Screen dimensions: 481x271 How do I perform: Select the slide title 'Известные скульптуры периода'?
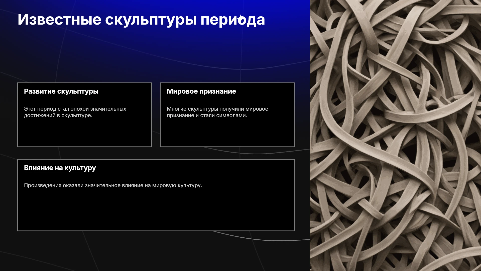[x=141, y=20]
